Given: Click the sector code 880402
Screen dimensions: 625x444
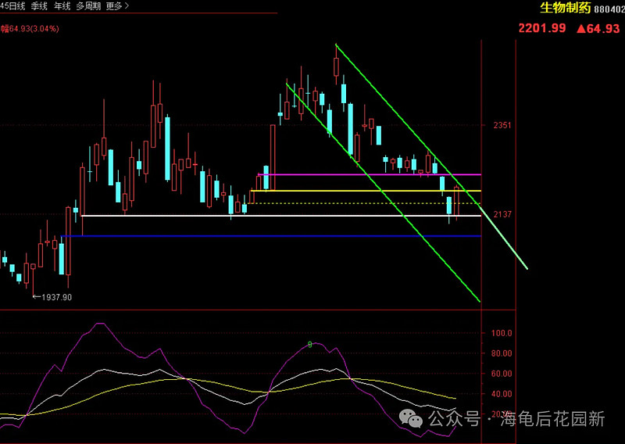Looking at the screenshot, I should click(609, 9).
